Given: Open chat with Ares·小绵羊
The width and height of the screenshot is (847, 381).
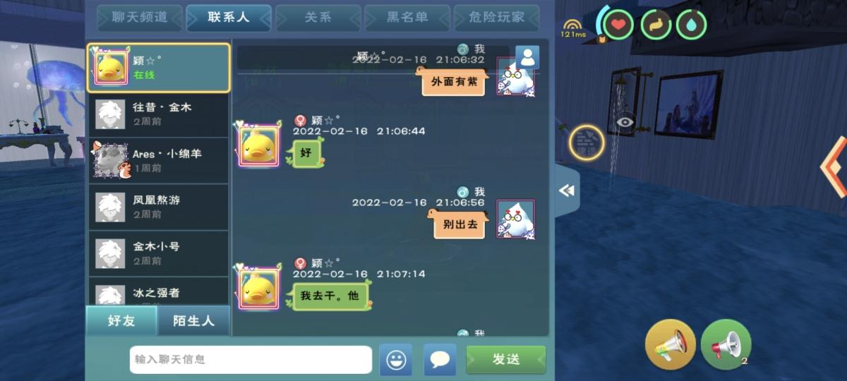Looking at the screenshot, I should tap(159, 161).
